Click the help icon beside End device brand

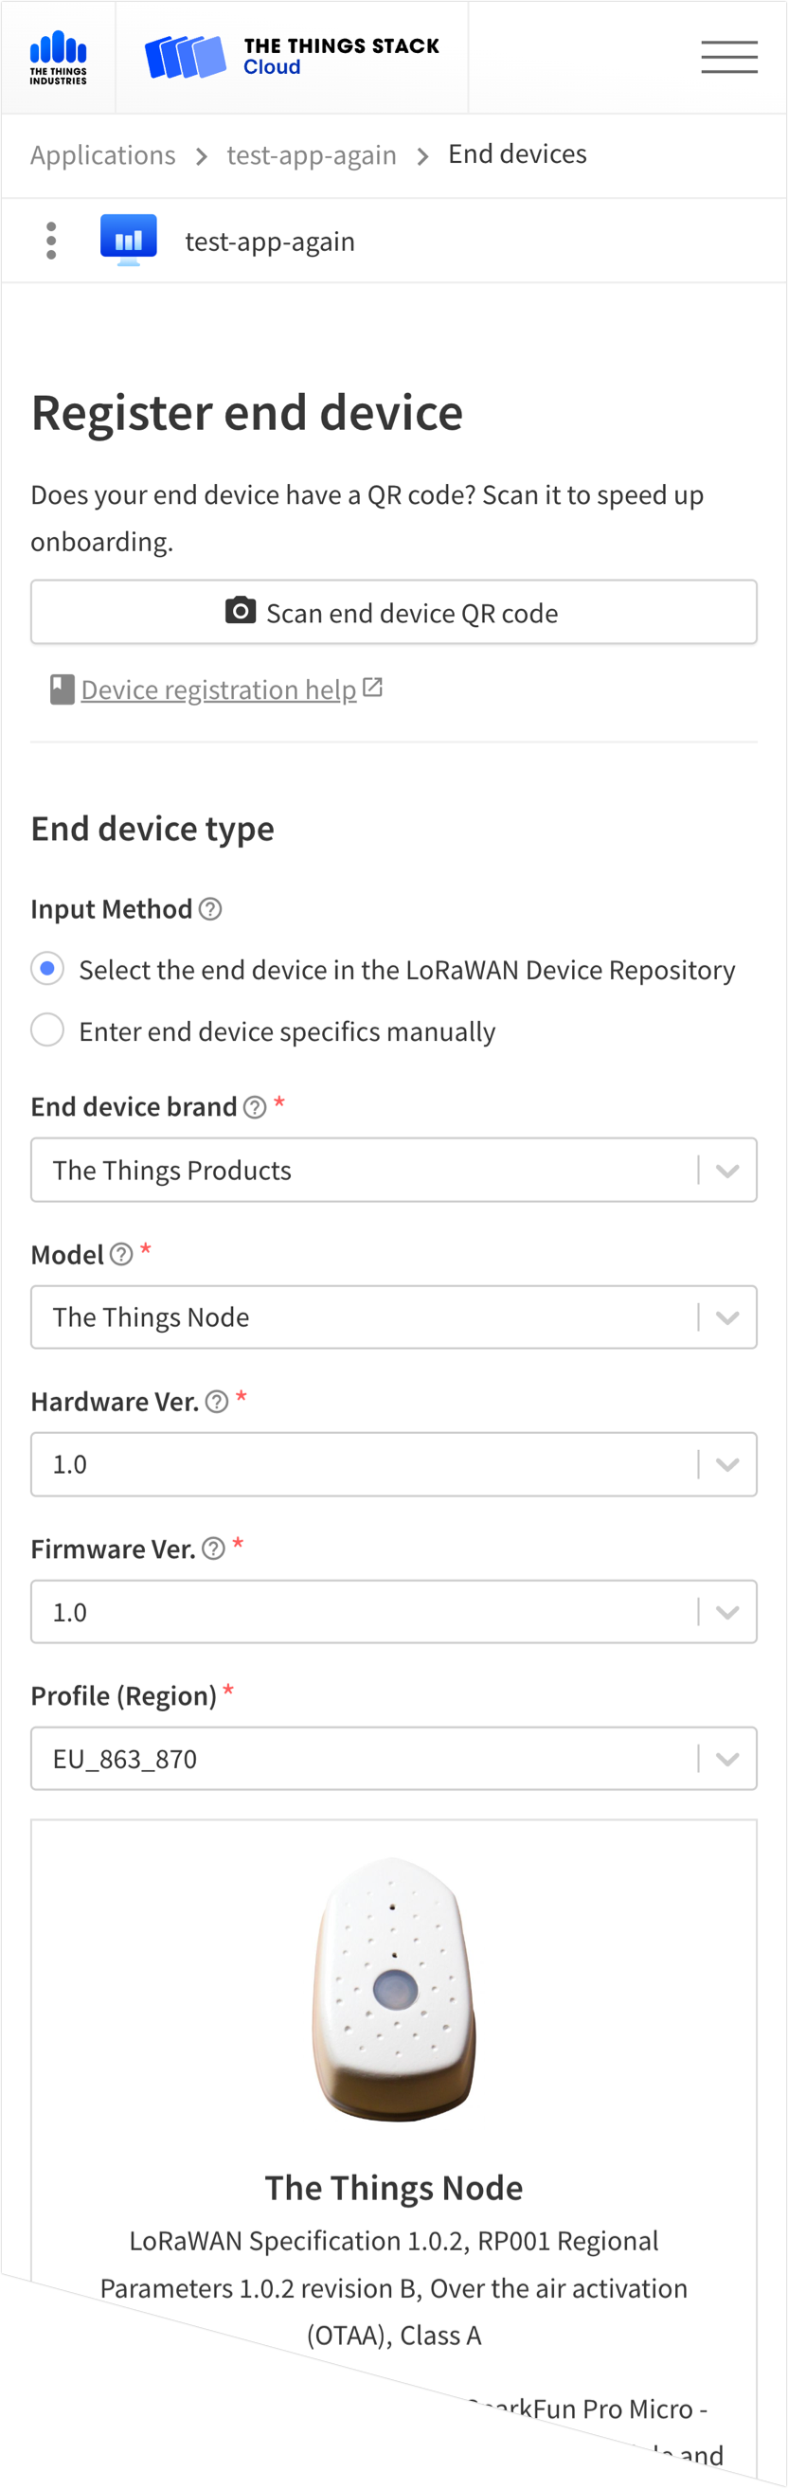click(x=253, y=1106)
